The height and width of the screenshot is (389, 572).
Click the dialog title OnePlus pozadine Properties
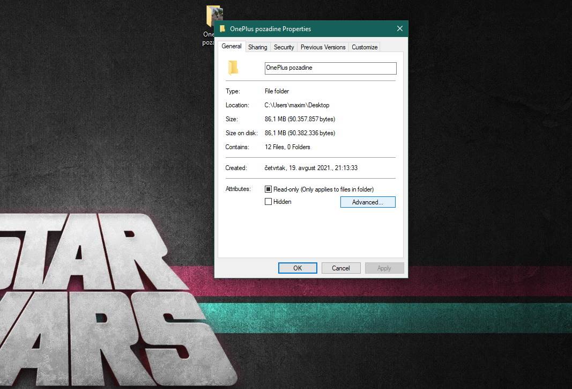tap(270, 29)
